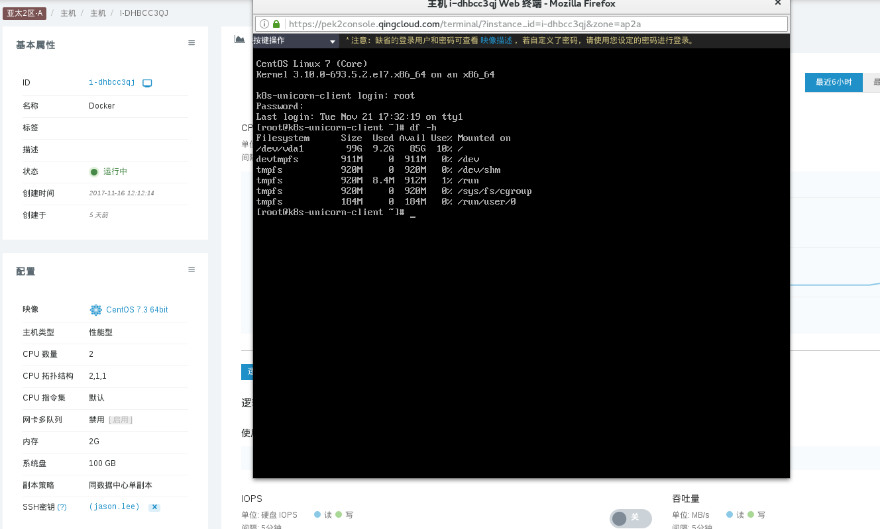Image resolution: width=880 pixels, height=529 pixels.
Task: Click the green lock security icon
Action: tap(276, 24)
